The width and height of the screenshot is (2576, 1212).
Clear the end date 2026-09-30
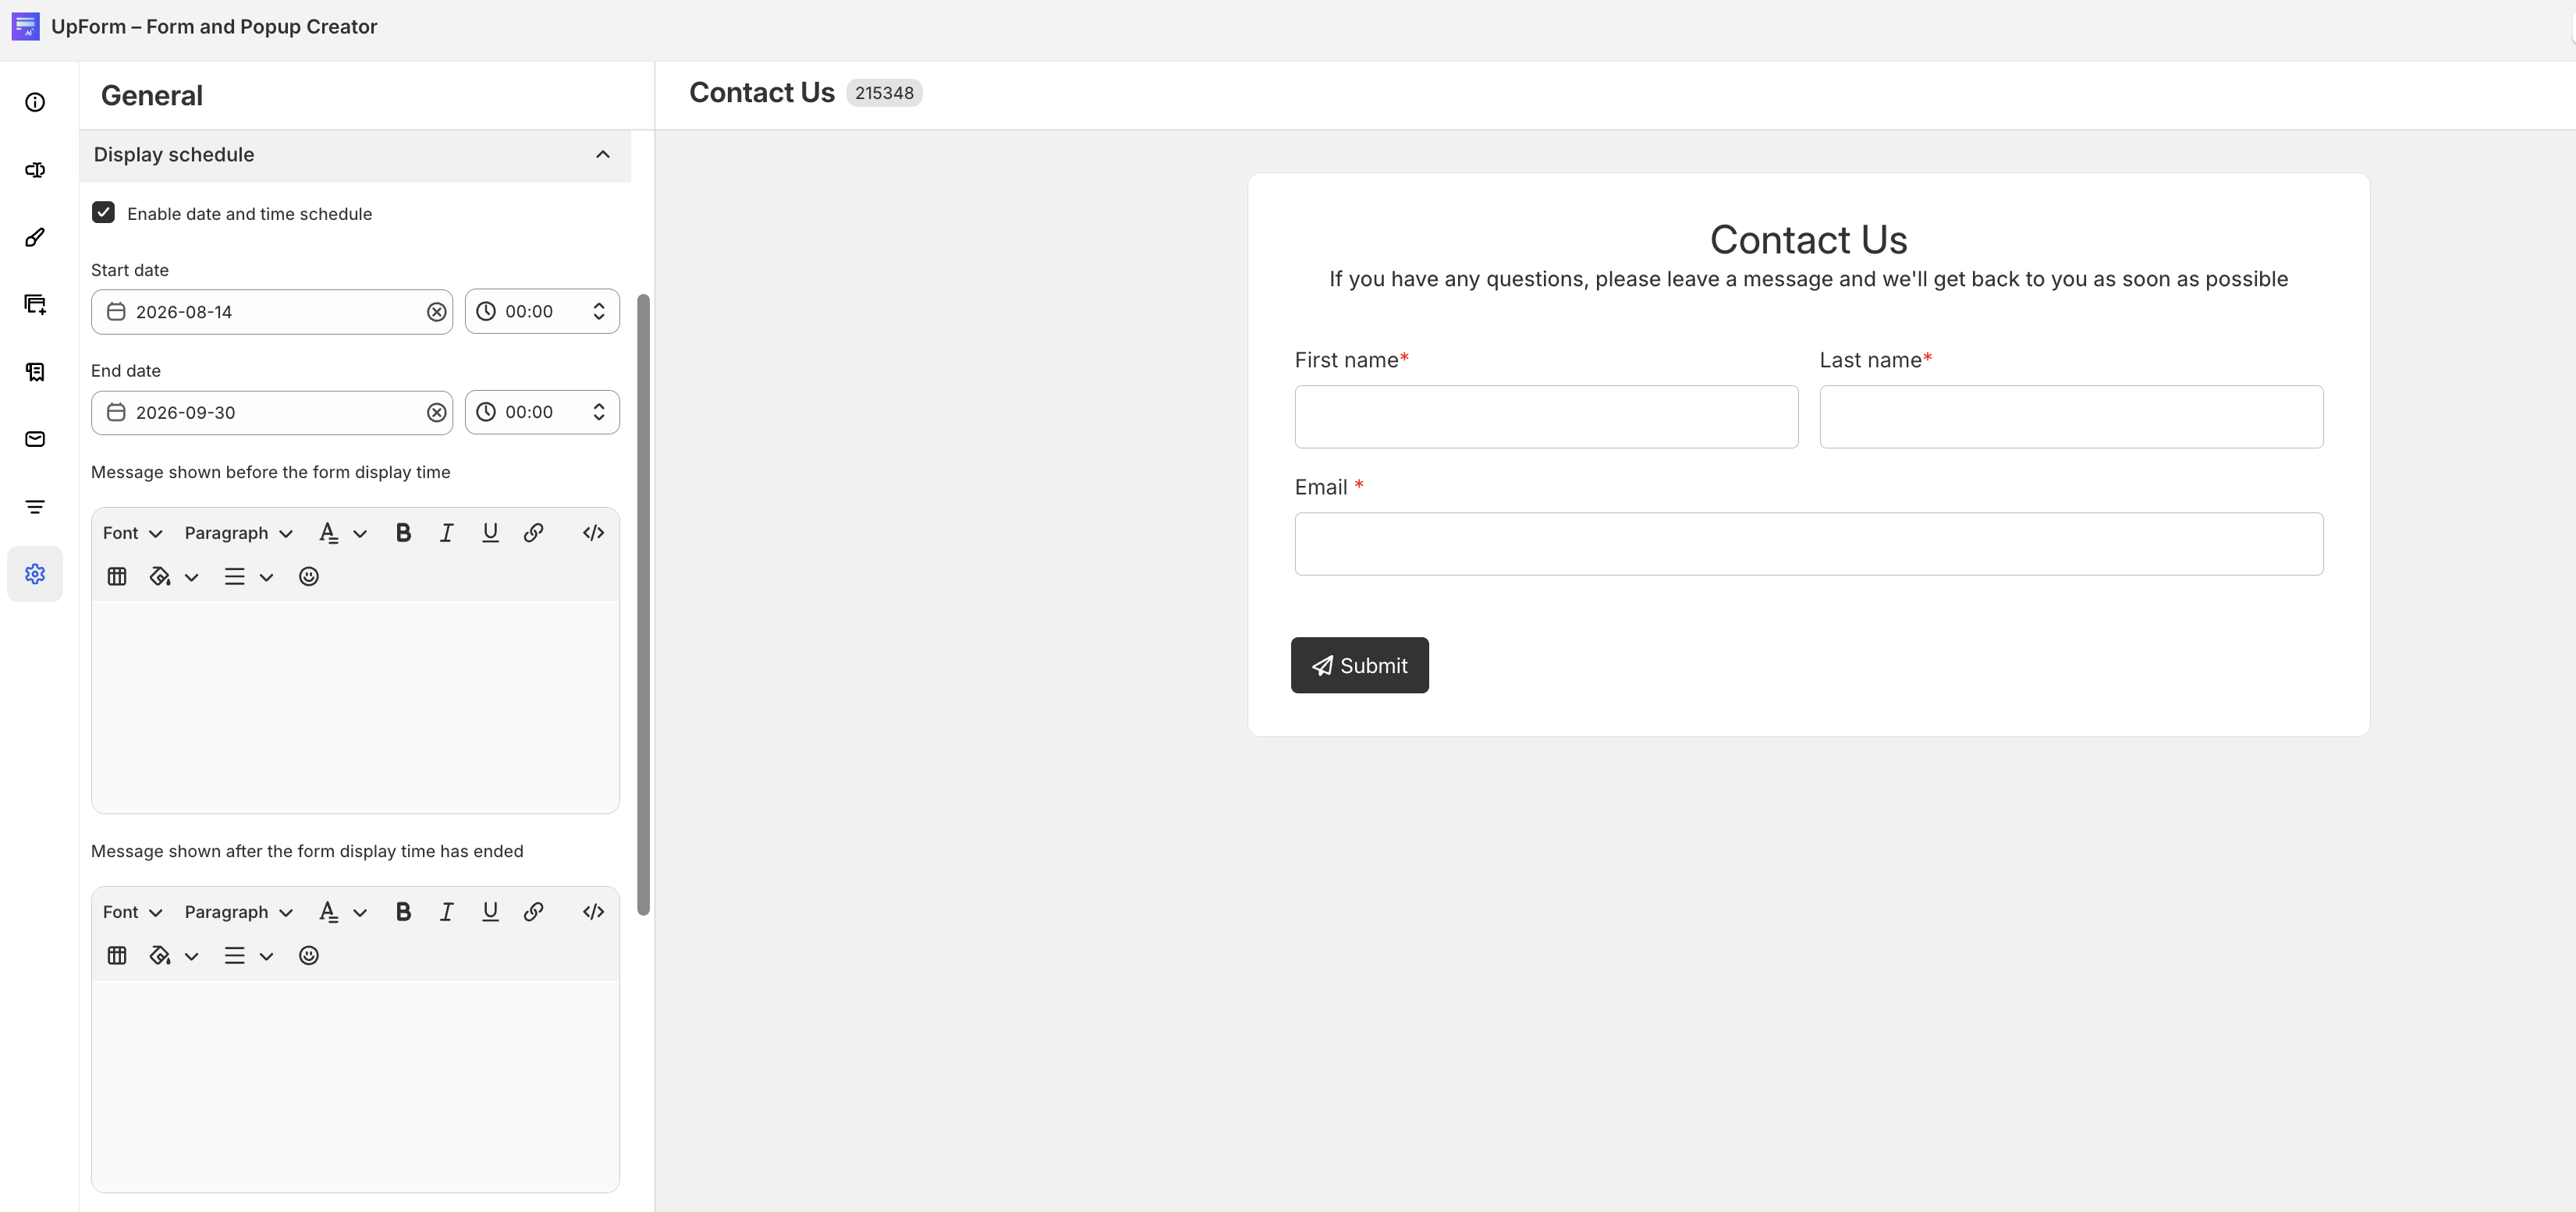tap(436, 413)
